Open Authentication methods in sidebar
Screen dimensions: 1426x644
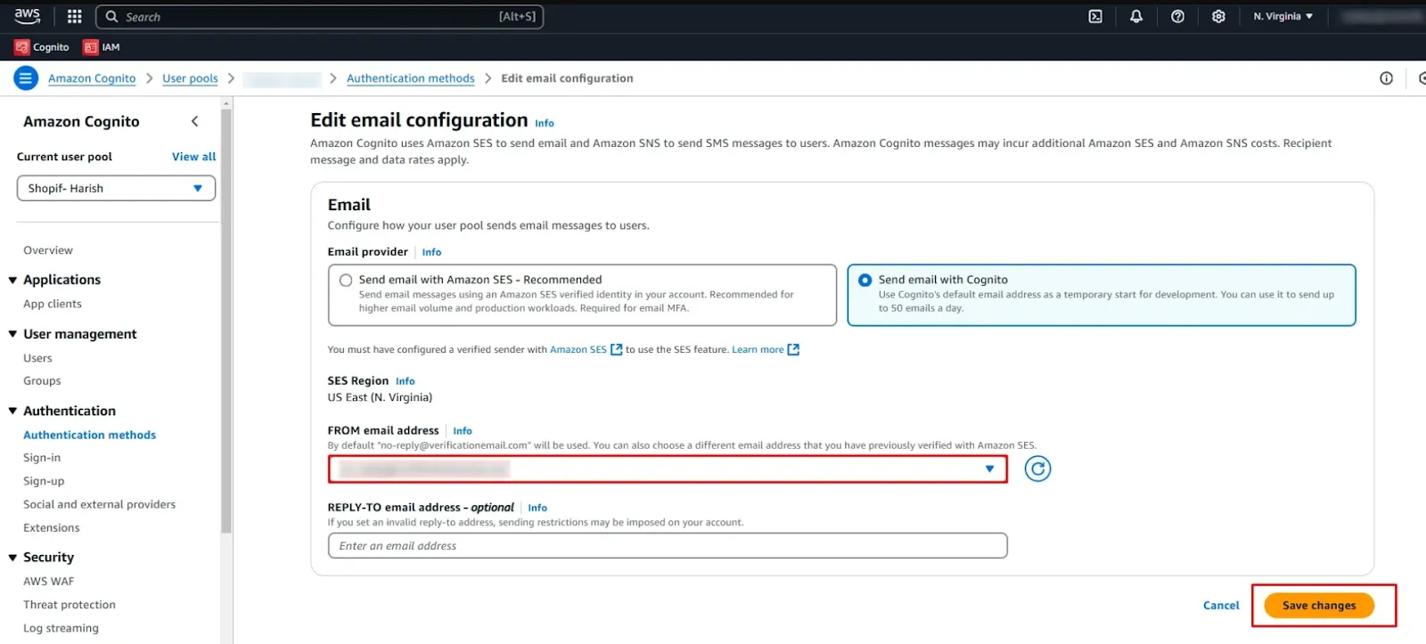89,435
